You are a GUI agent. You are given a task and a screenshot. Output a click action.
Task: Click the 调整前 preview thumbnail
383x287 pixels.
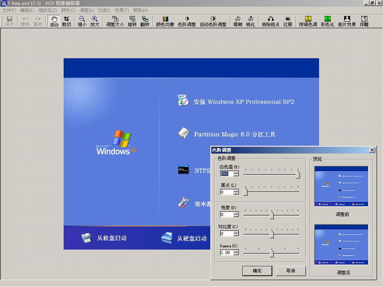(x=341, y=186)
